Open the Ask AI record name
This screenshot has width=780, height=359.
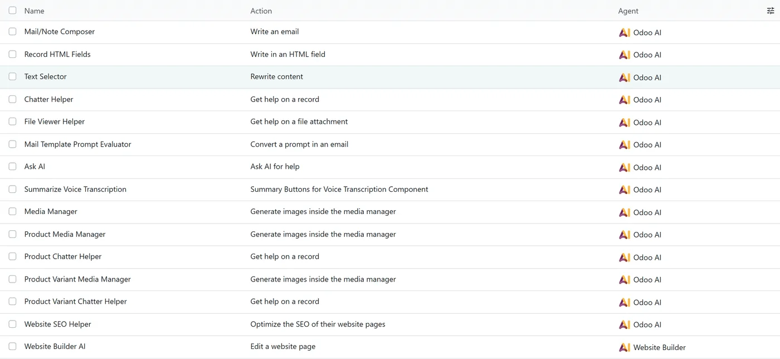pyautogui.click(x=35, y=166)
